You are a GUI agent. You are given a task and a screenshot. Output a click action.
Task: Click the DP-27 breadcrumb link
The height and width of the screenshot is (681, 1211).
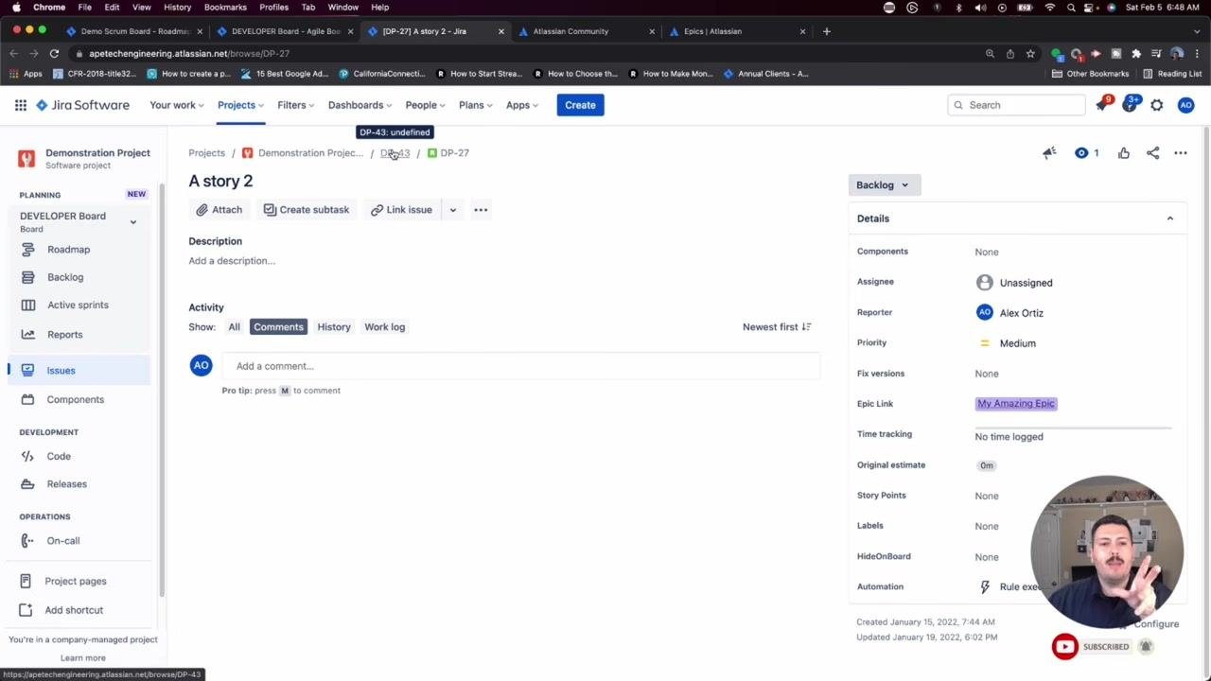(x=454, y=153)
